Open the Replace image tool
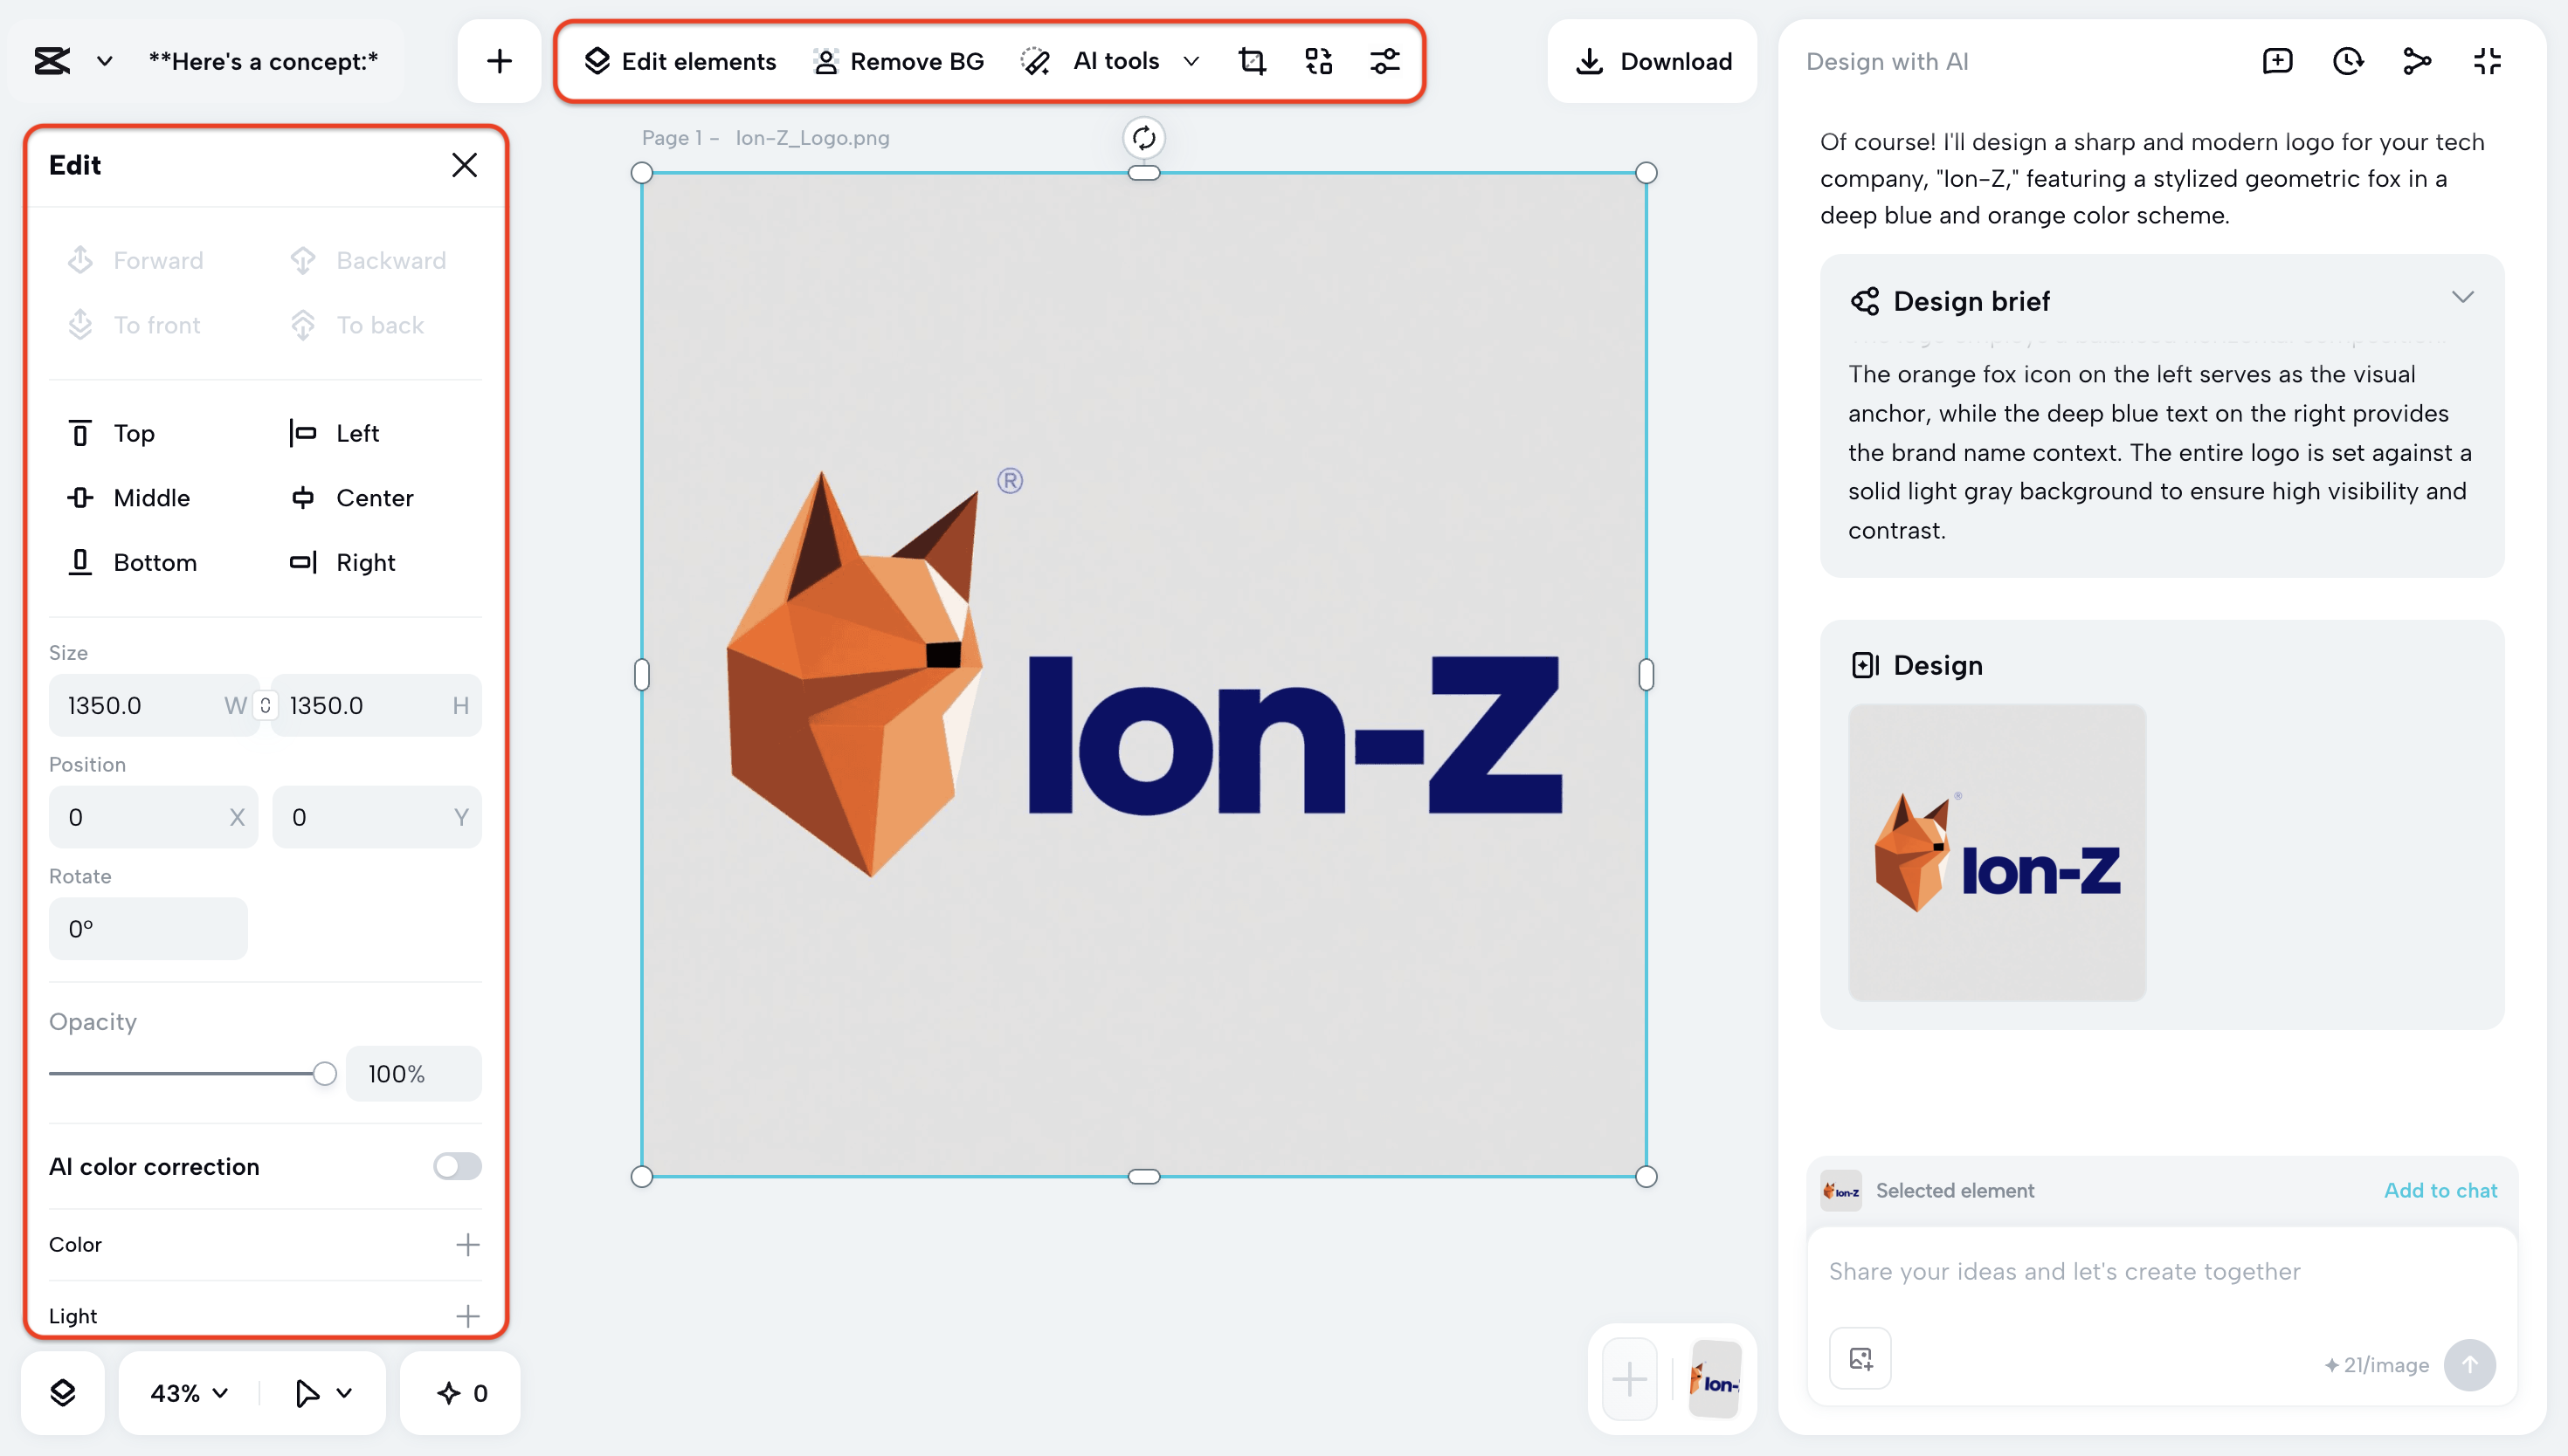Image resolution: width=2568 pixels, height=1456 pixels. pos(1319,61)
